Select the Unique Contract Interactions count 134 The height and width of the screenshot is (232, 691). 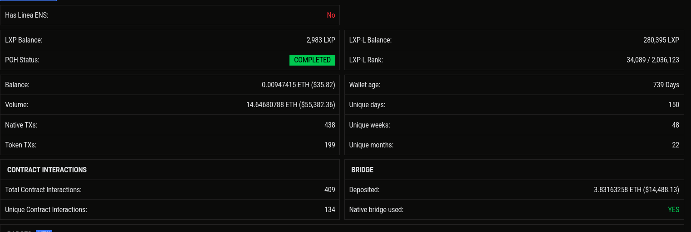point(329,210)
